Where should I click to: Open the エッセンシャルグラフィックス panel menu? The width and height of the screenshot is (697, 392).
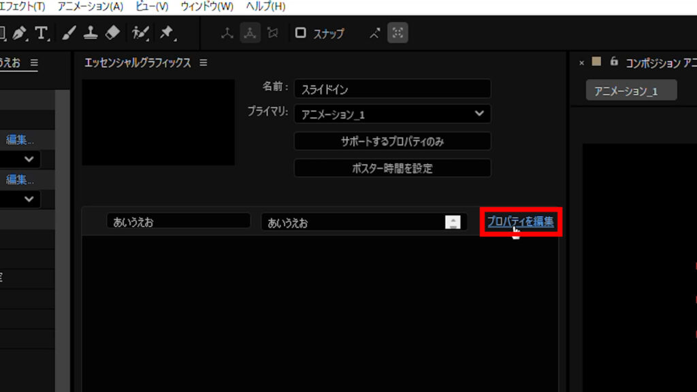tap(203, 63)
